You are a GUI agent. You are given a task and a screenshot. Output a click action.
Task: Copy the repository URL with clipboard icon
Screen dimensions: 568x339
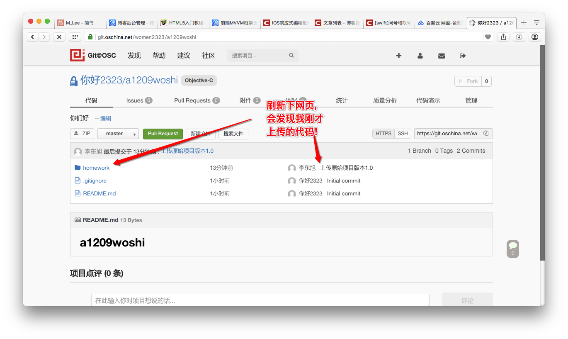pos(486,134)
